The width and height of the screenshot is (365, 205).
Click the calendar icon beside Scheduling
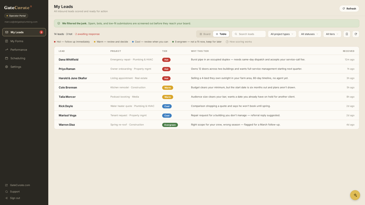[x=7, y=58]
